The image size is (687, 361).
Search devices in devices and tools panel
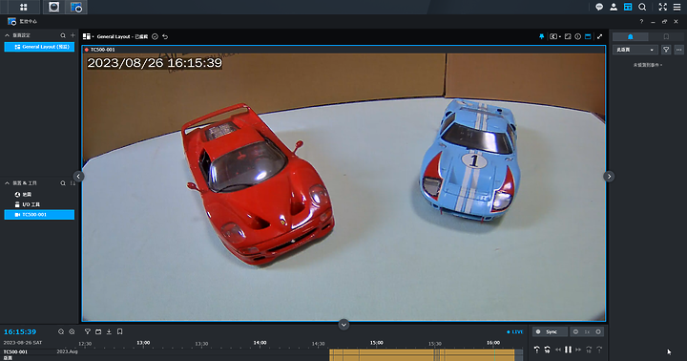click(63, 183)
